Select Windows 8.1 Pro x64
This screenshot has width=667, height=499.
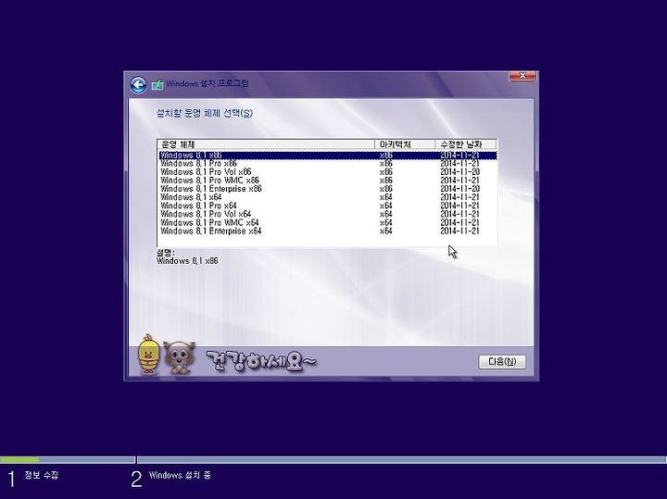328,206
